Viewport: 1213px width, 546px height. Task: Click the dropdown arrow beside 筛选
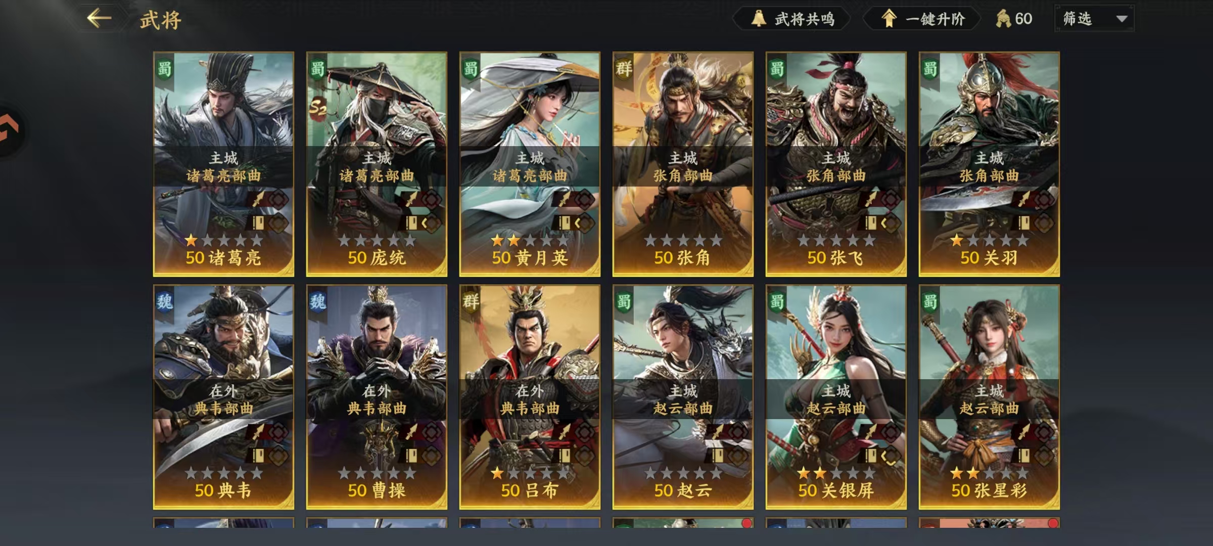click(1122, 19)
